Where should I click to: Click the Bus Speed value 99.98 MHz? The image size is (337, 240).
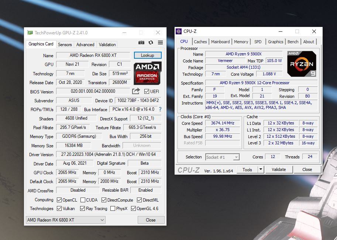point(223,136)
